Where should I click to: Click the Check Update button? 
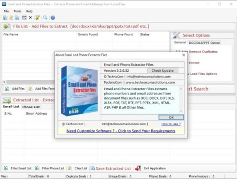point(162,70)
